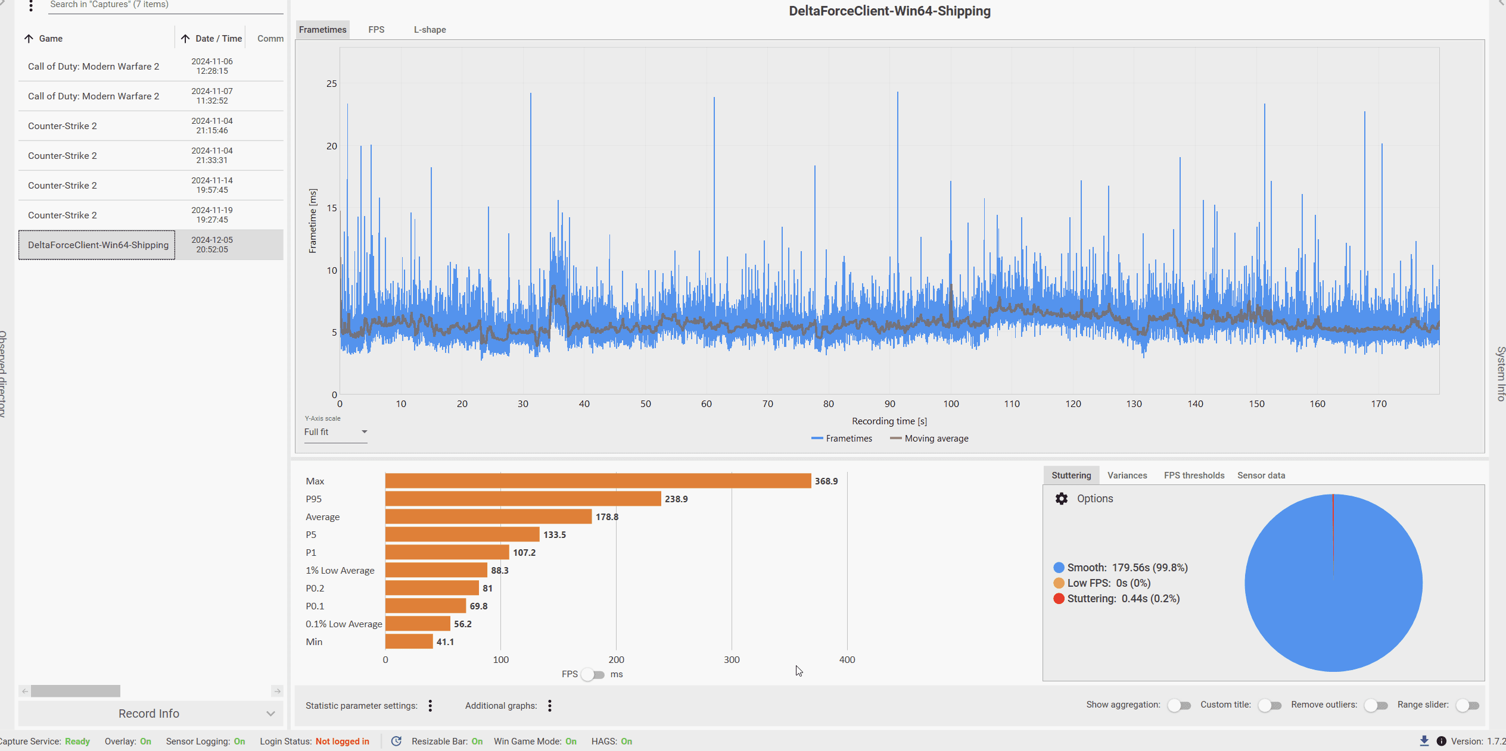Viewport: 1506px width, 751px height.
Task: Click the HAGS On status entry
Action: [x=612, y=741]
